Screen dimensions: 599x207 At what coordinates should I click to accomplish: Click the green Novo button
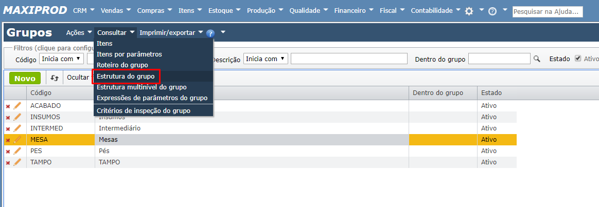(x=25, y=78)
